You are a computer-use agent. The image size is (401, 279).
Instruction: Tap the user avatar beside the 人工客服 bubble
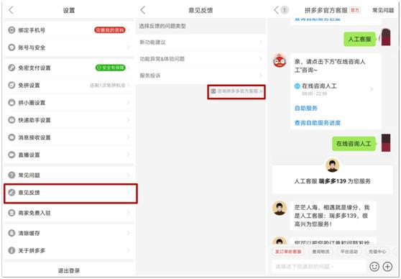(x=386, y=37)
